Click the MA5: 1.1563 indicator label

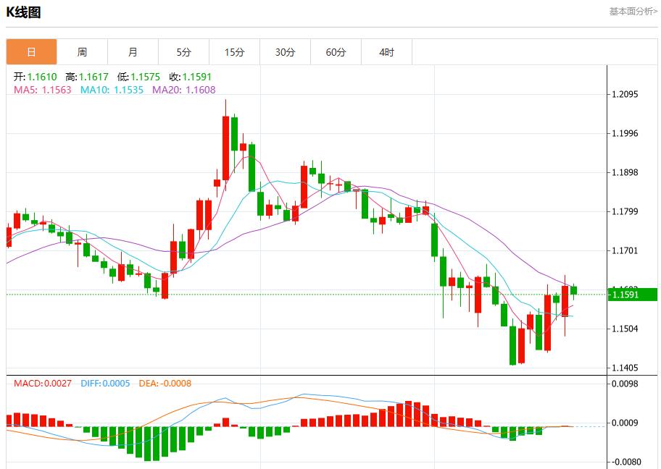(43, 90)
